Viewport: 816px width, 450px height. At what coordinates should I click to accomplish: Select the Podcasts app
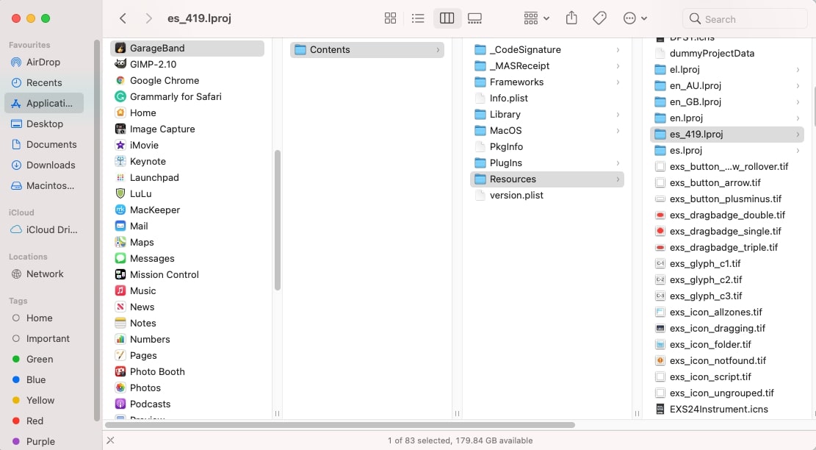tap(187, 404)
